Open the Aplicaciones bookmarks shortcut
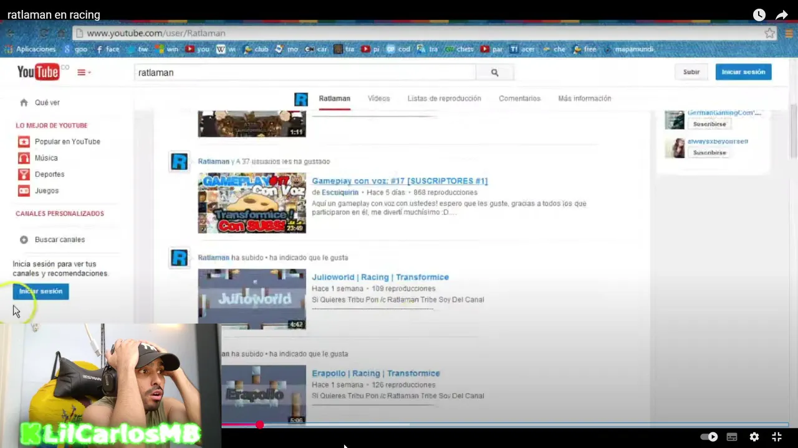Image resolution: width=798 pixels, height=448 pixels. (x=30, y=49)
